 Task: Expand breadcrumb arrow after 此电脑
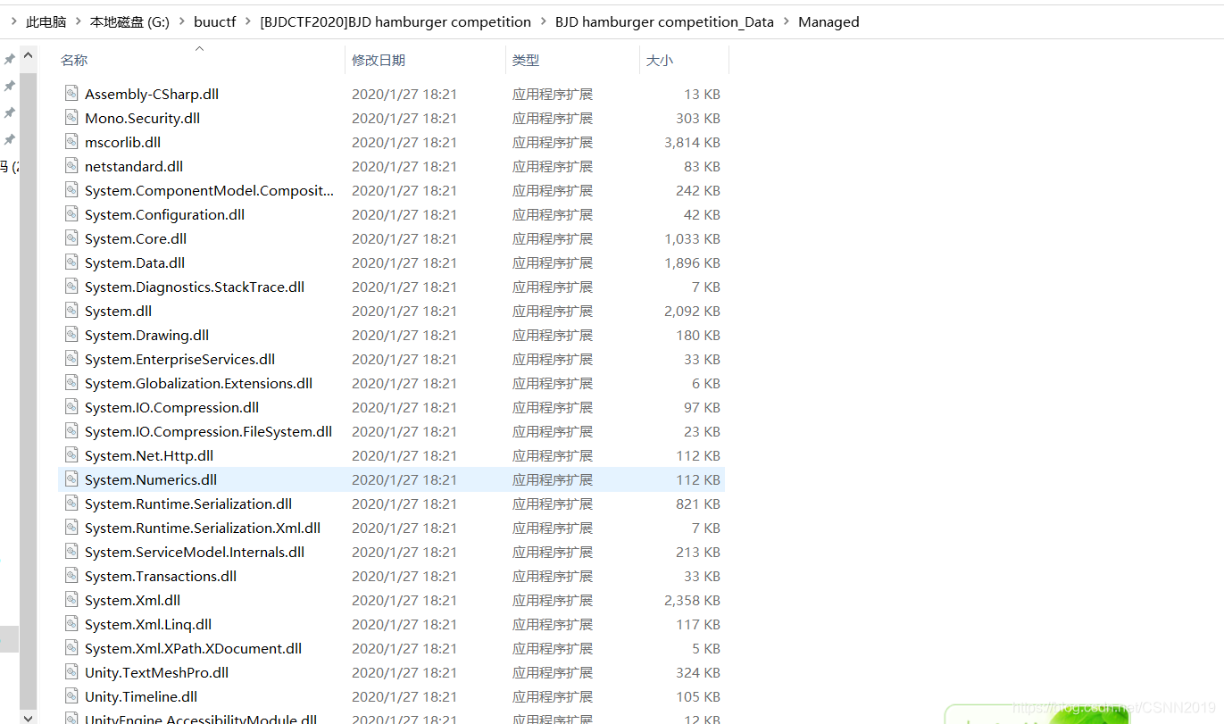[79, 21]
